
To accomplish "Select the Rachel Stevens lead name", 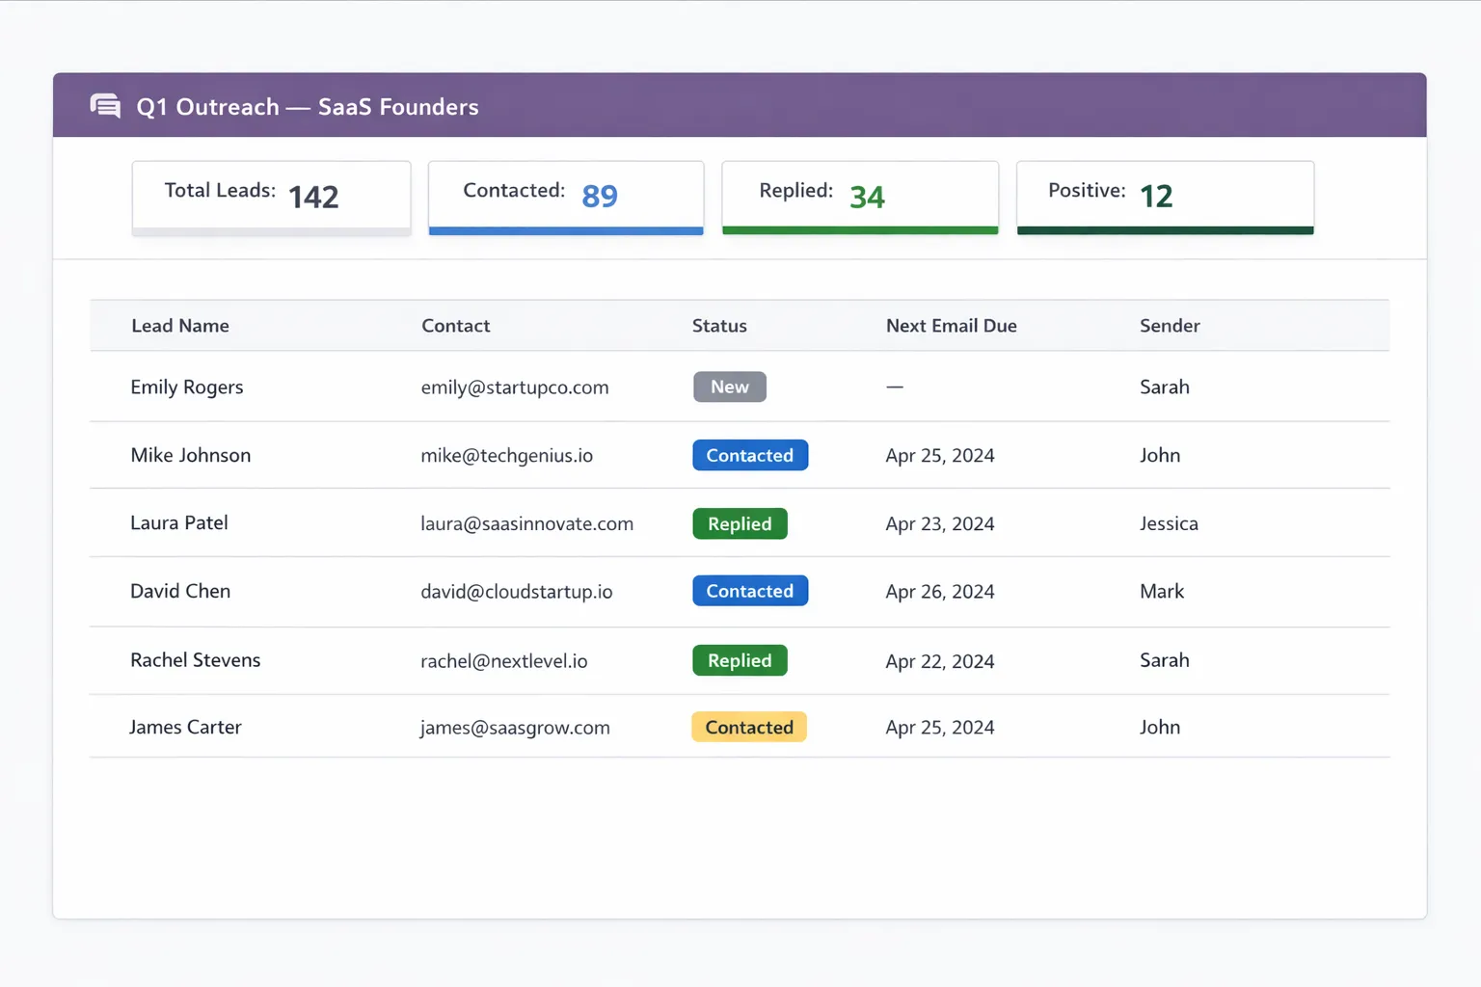I will (x=196, y=660).
